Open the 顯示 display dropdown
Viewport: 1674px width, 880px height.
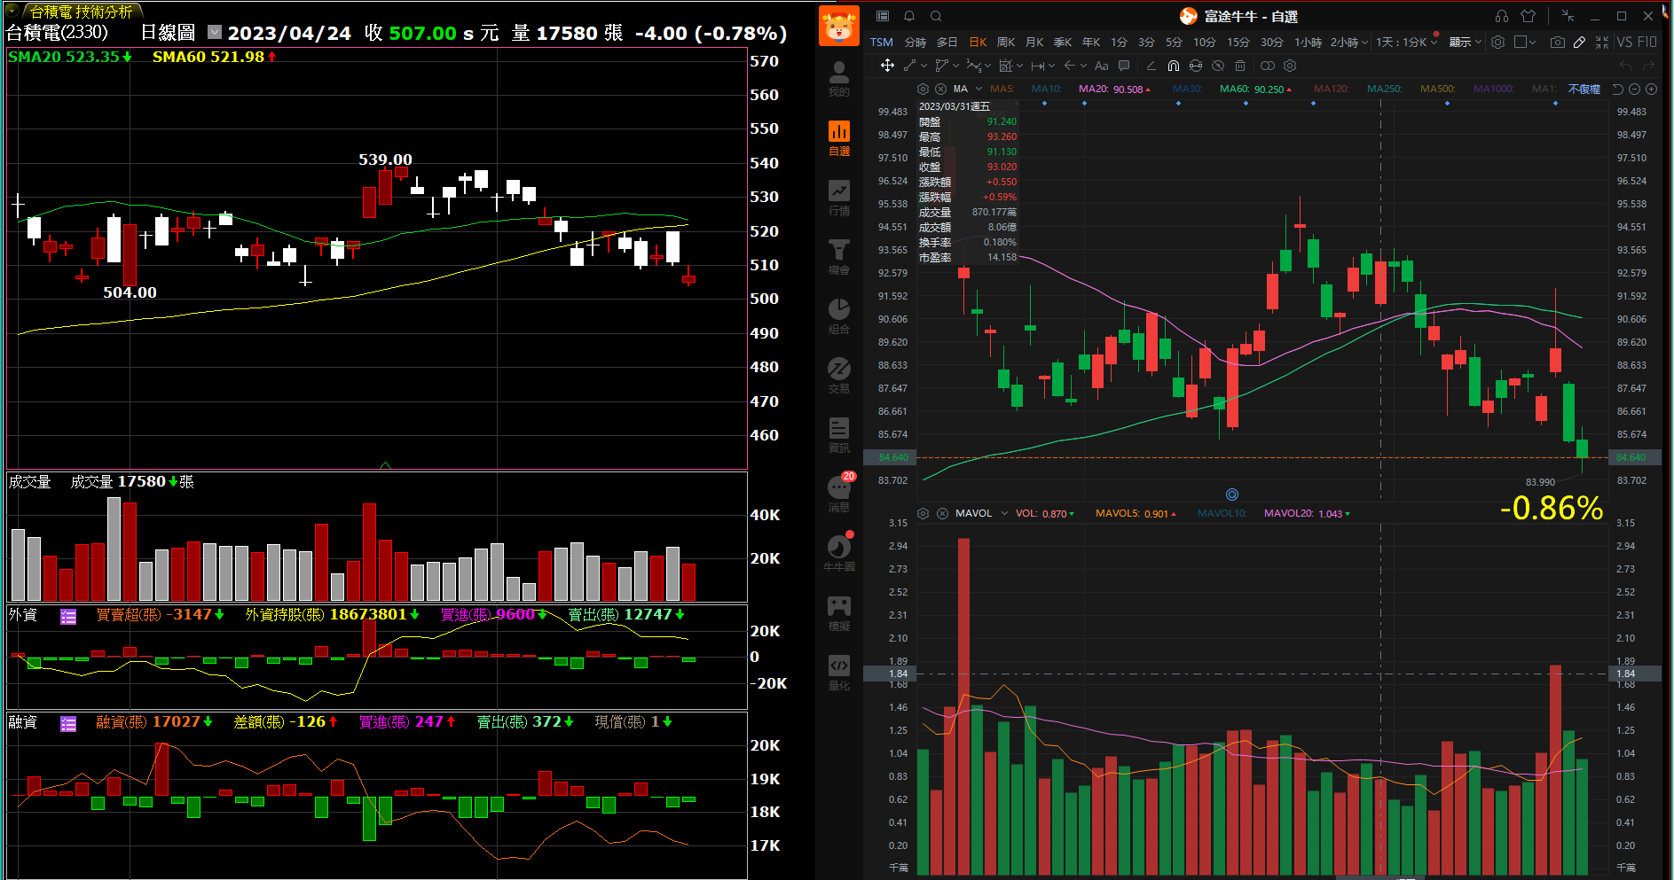[1466, 42]
